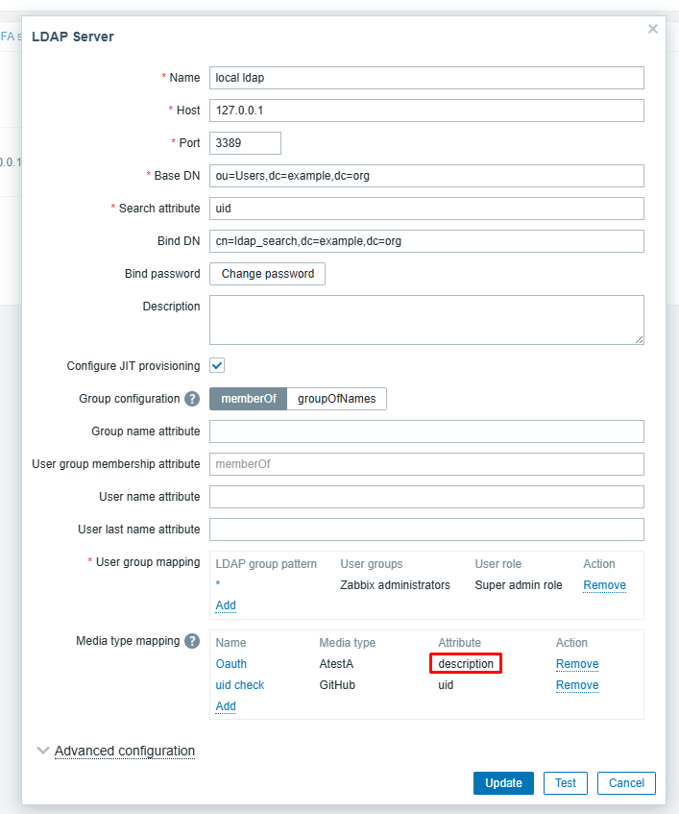Viewport: 679px width, 814px height.
Task: Close the LDAP Server dialog
Action: click(653, 29)
